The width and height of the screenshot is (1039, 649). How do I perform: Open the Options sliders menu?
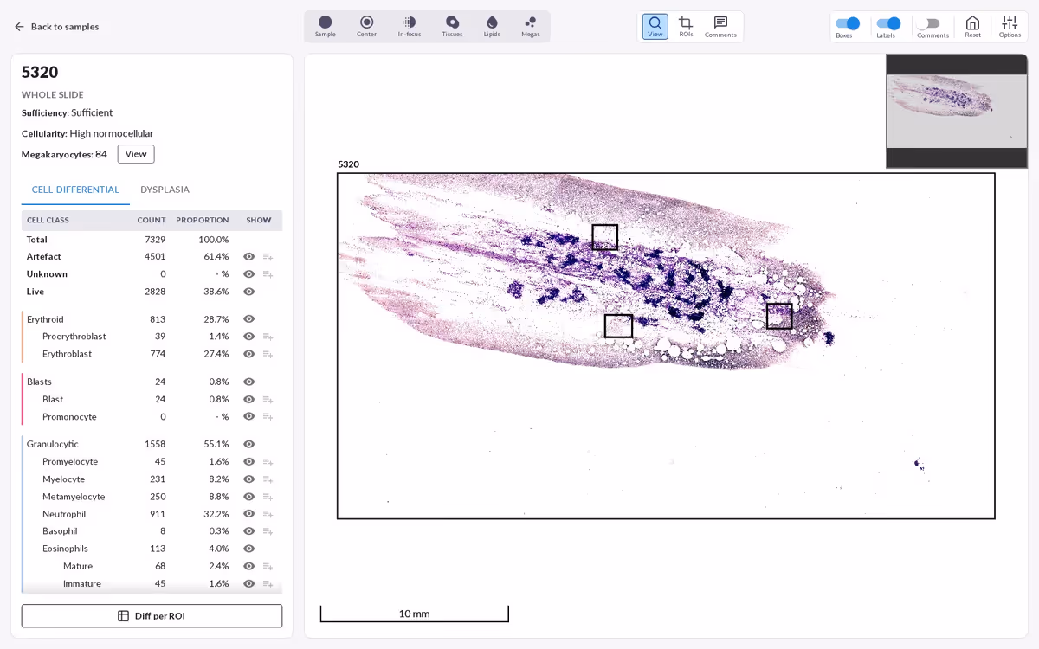click(x=1010, y=26)
